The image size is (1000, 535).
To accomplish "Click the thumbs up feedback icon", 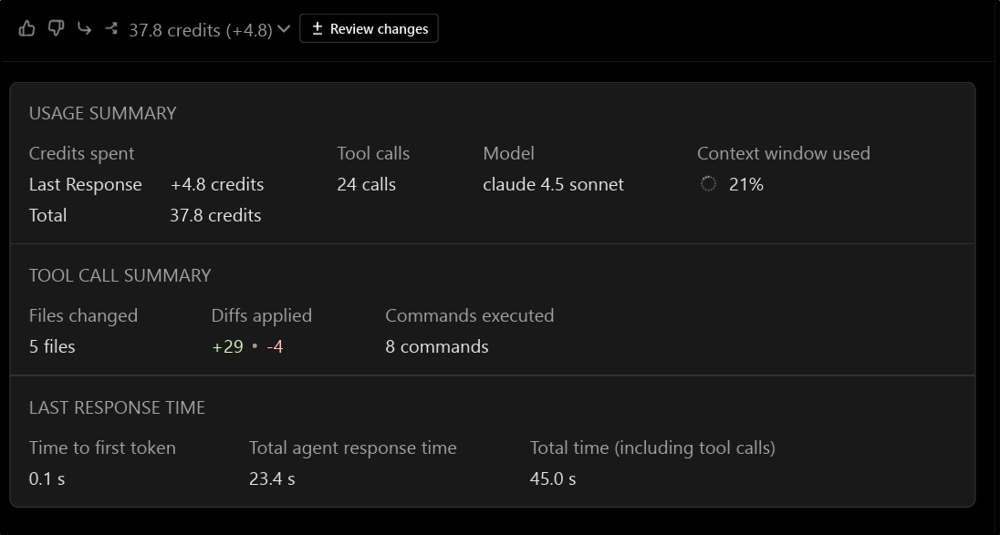I will (26, 28).
